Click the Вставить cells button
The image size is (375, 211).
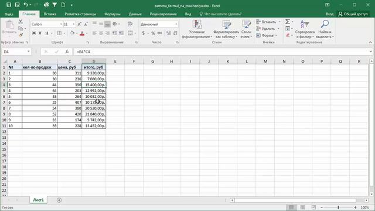pyautogui.click(x=267, y=22)
